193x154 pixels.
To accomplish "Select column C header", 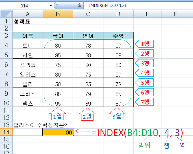I will (x=88, y=14).
